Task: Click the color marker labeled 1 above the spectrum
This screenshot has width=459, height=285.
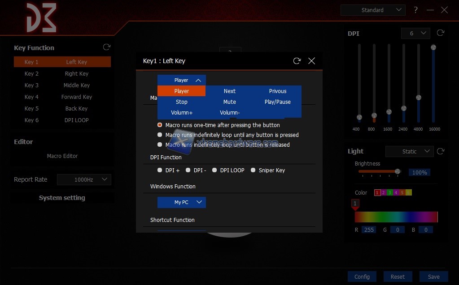Action: pyautogui.click(x=355, y=204)
